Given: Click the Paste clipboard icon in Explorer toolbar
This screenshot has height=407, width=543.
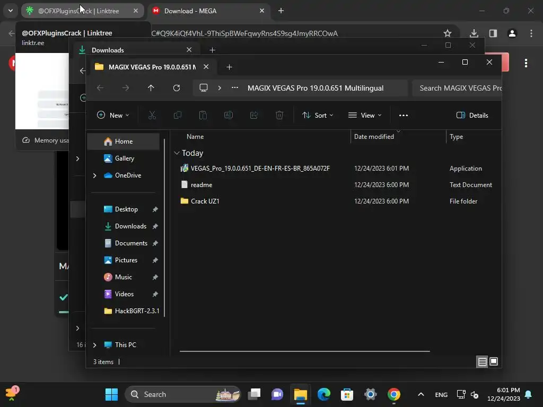Looking at the screenshot, I should point(203,115).
